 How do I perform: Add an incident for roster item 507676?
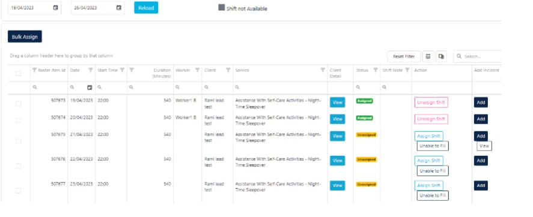pos(481,161)
